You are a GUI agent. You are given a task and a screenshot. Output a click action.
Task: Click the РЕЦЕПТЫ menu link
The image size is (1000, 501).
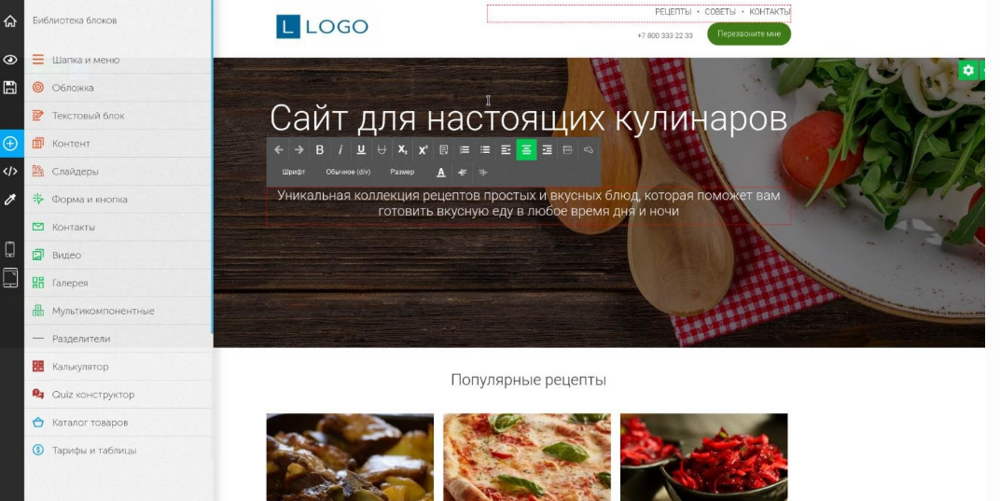tap(673, 12)
